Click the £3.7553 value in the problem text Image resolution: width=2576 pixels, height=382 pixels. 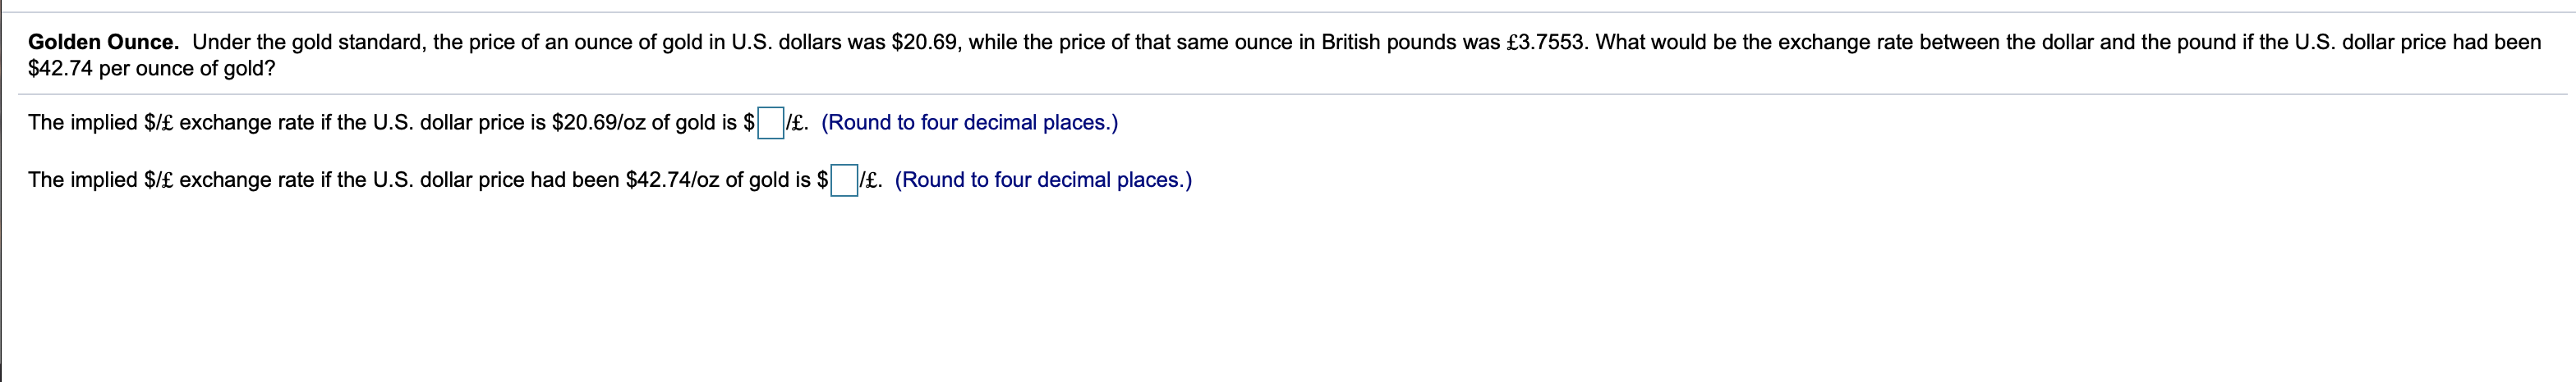coord(1545,43)
